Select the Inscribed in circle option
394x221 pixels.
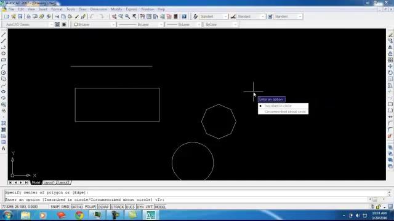[x=283, y=106]
